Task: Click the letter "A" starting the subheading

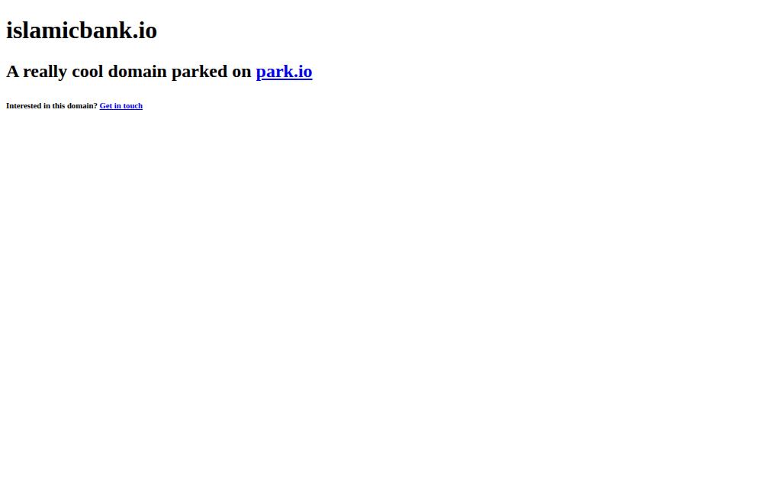Action: [x=12, y=71]
